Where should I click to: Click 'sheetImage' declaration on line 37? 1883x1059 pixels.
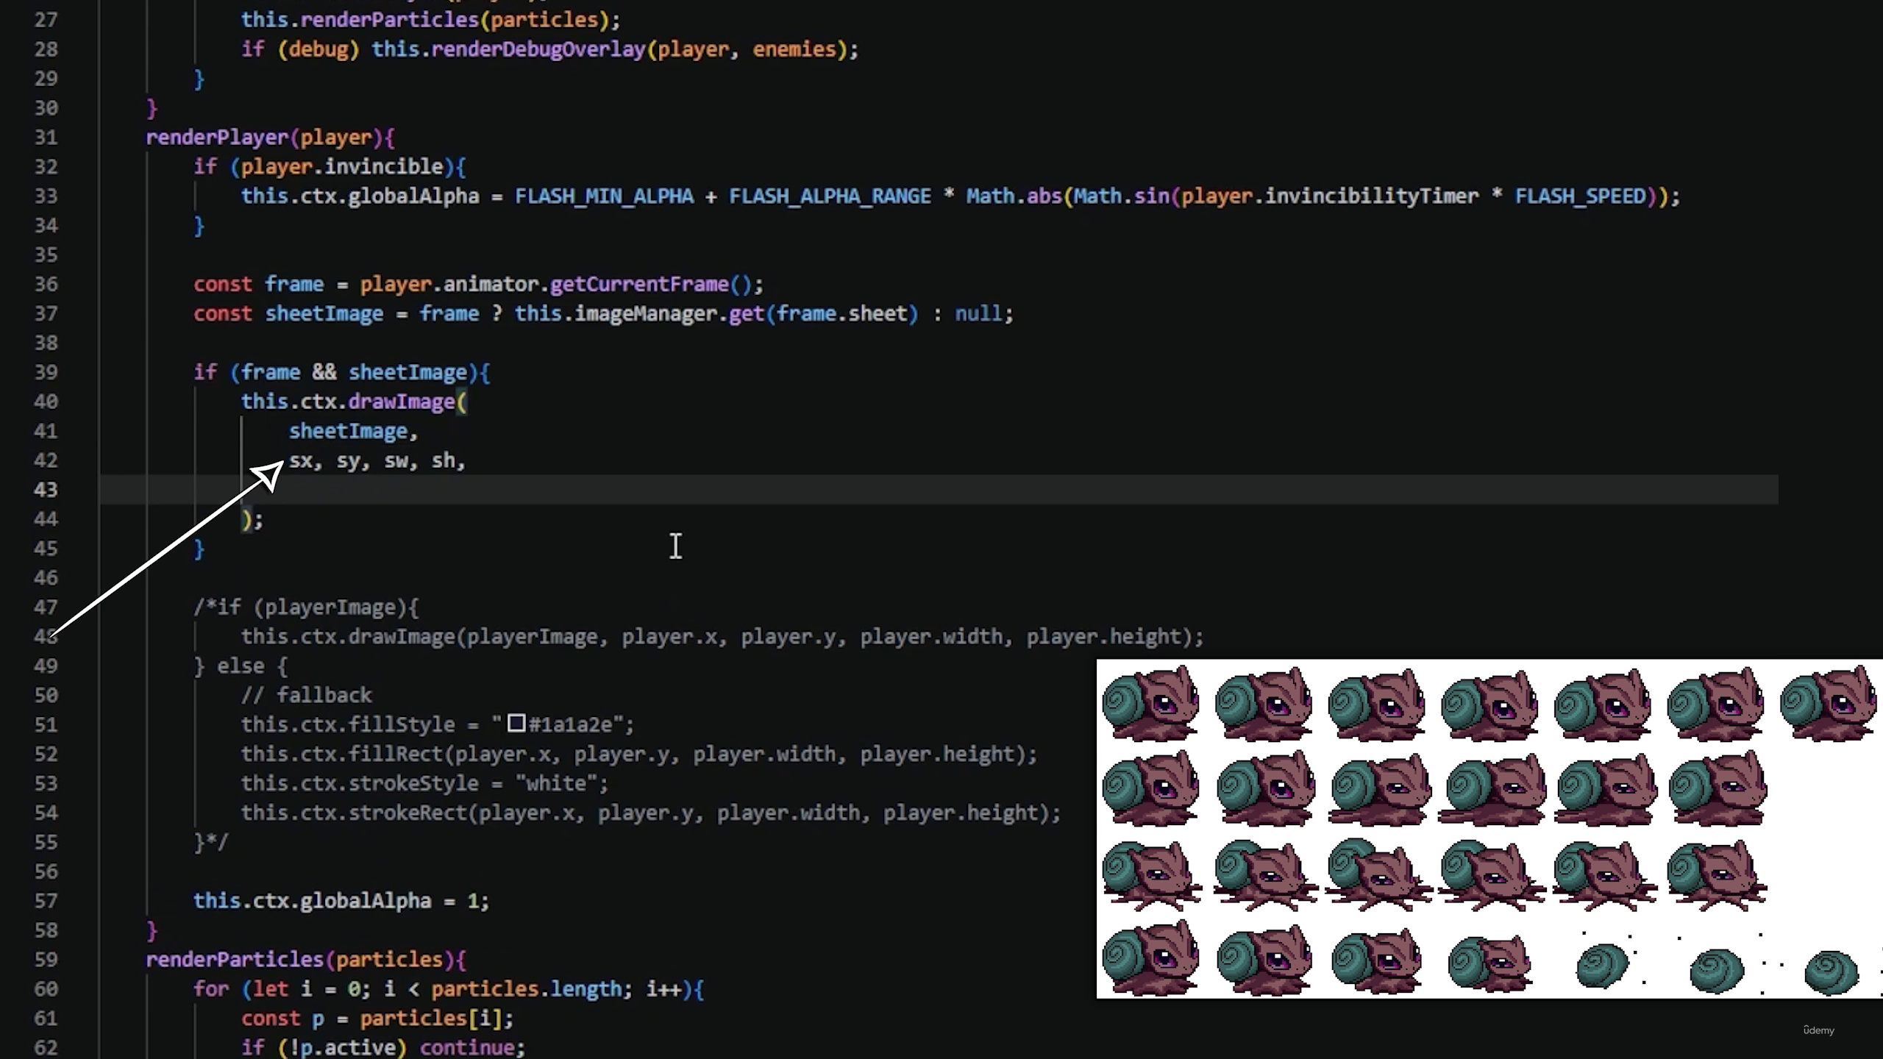coord(324,314)
